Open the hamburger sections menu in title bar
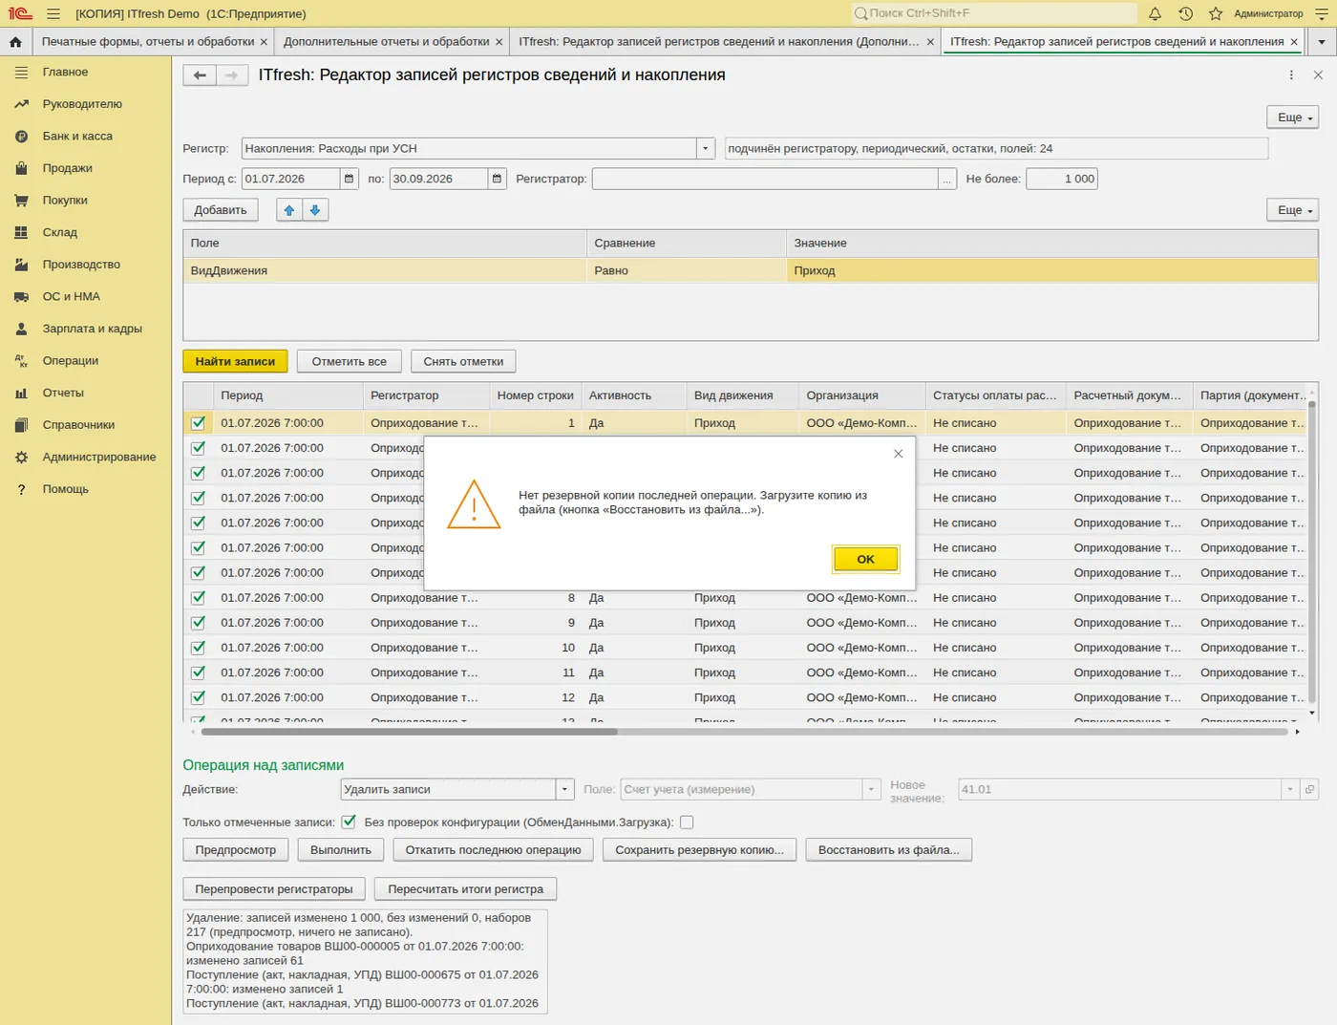Screen dimensions: 1337x1025 [53, 13]
